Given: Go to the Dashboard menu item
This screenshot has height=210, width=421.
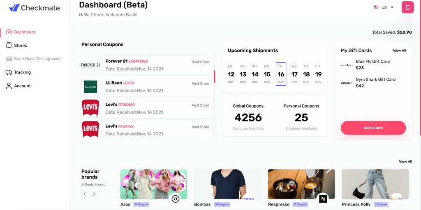Looking at the screenshot, I should (25, 32).
